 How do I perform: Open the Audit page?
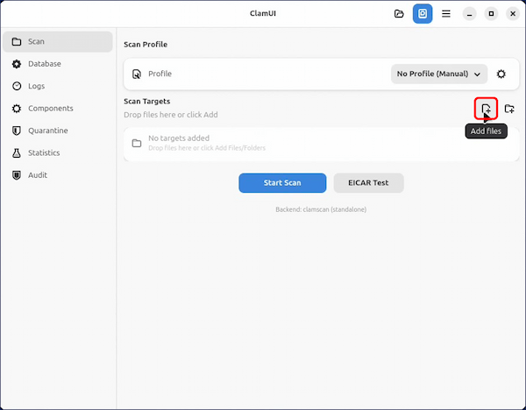pos(58,175)
